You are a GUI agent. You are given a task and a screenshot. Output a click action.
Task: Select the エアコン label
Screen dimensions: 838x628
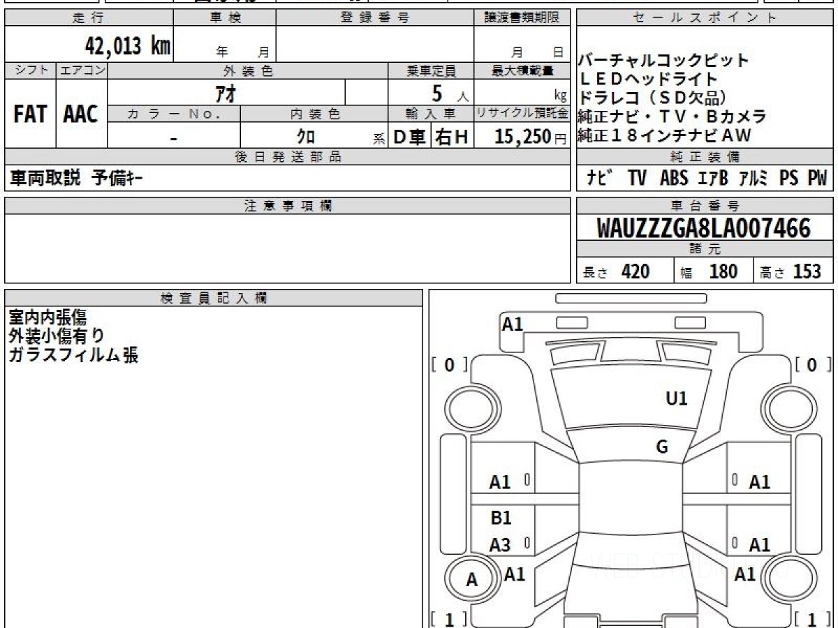(x=81, y=70)
